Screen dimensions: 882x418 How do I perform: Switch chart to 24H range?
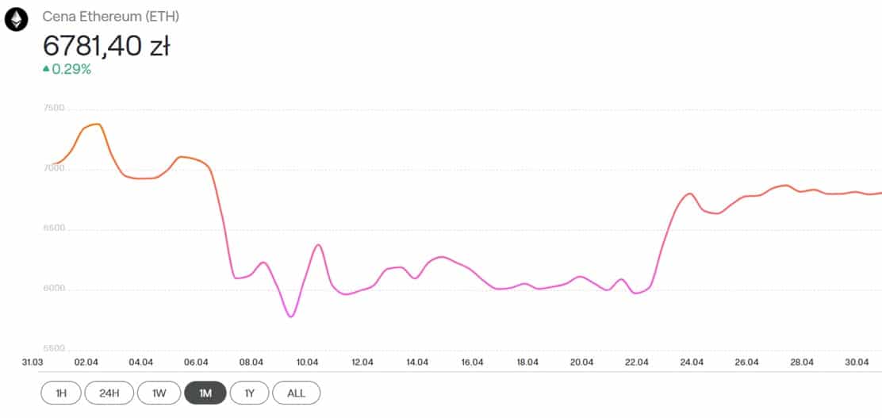[109, 393]
